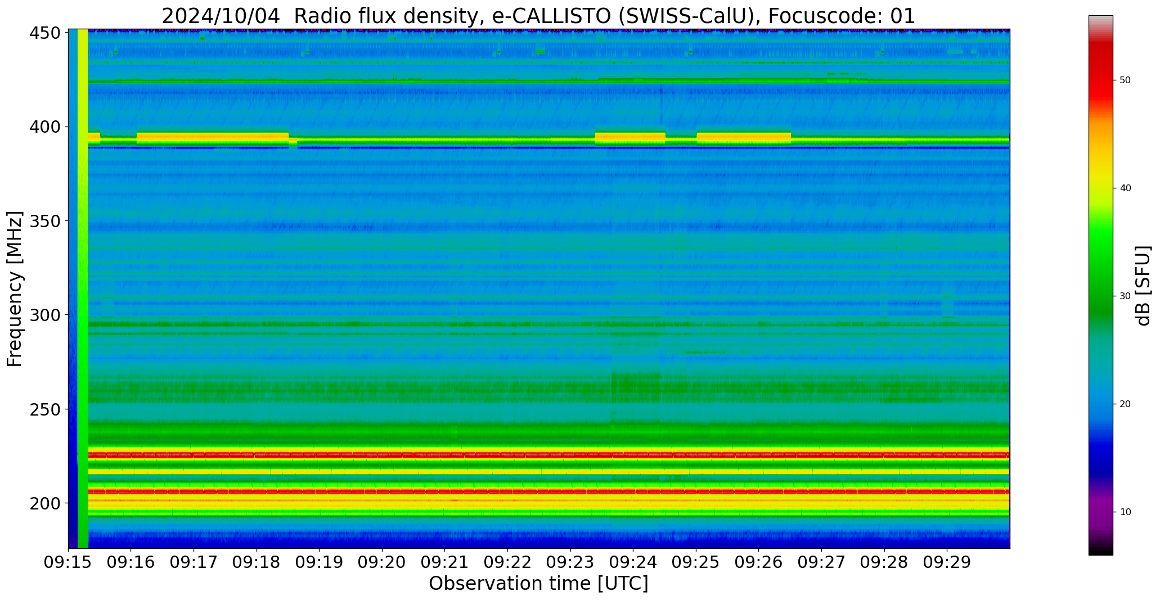
Task: Click the 300 frequency tick label
Action: [x=44, y=315]
